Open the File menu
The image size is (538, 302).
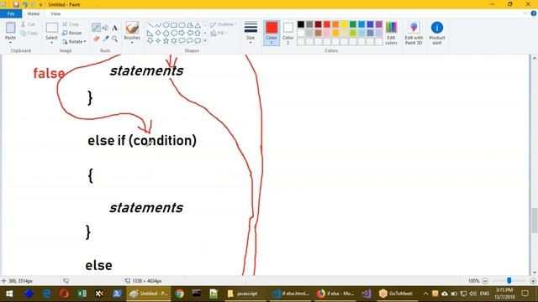tap(11, 13)
